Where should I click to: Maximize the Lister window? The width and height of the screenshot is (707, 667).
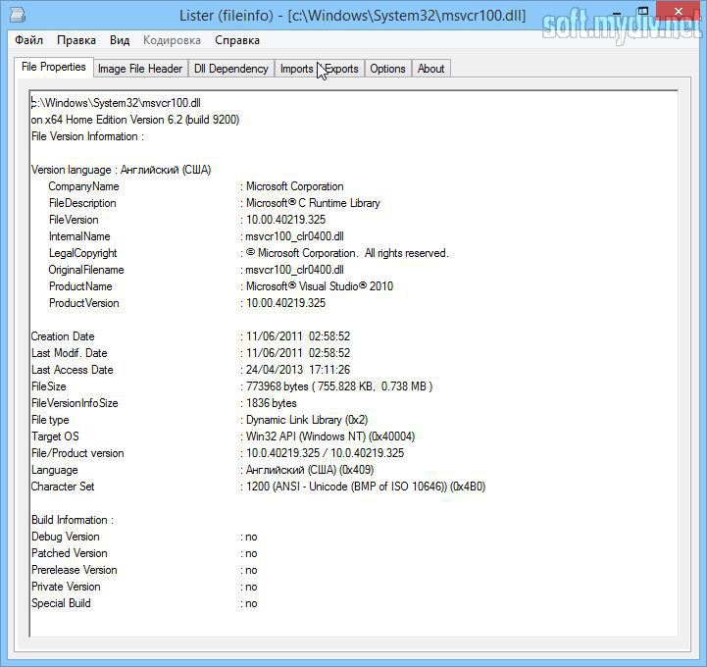pyautogui.click(x=643, y=12)
